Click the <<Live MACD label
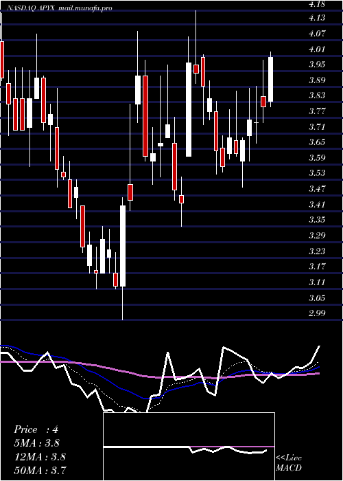The width and height of the screenshot is (343, 481). (x=289, y=463)
